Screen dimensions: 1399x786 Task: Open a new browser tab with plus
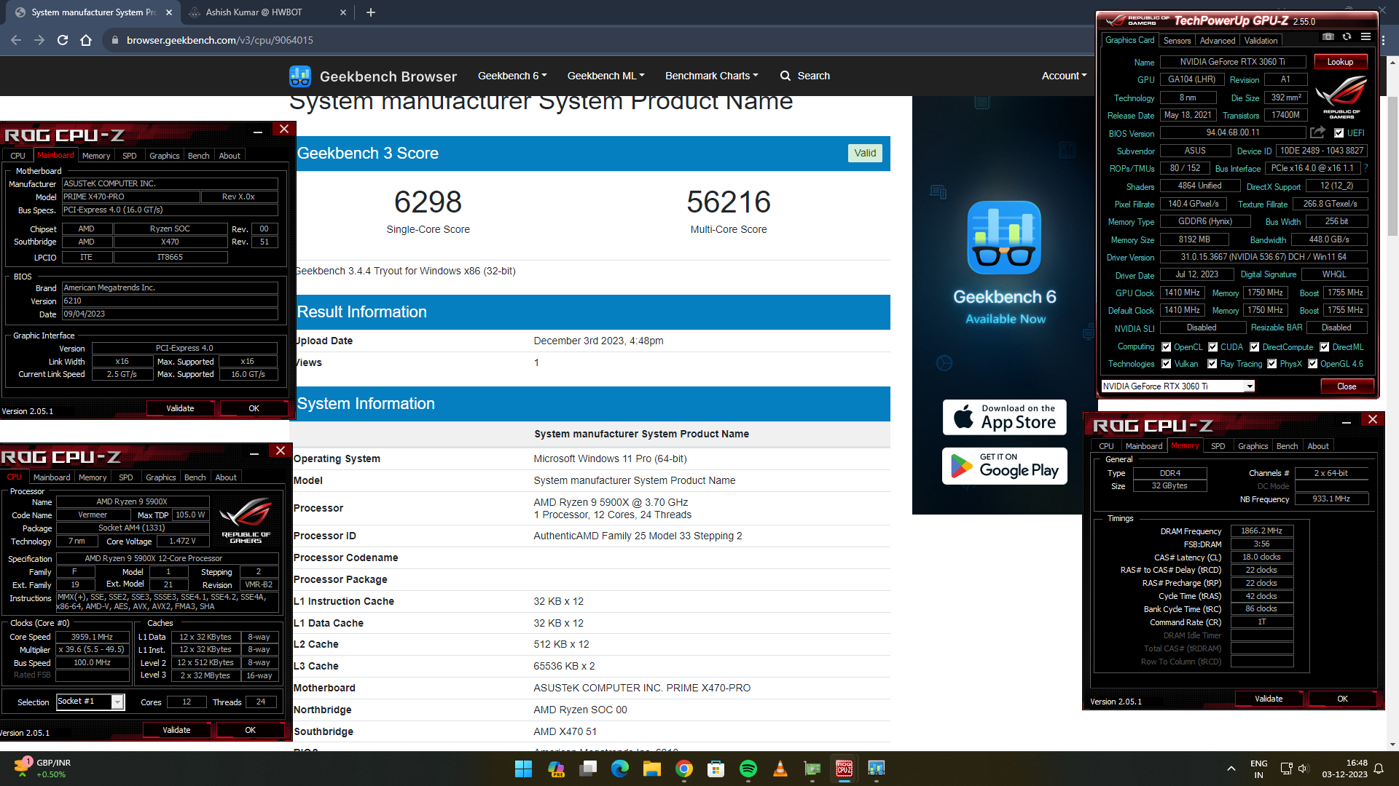pyautogui.click(x=371, y=12)
